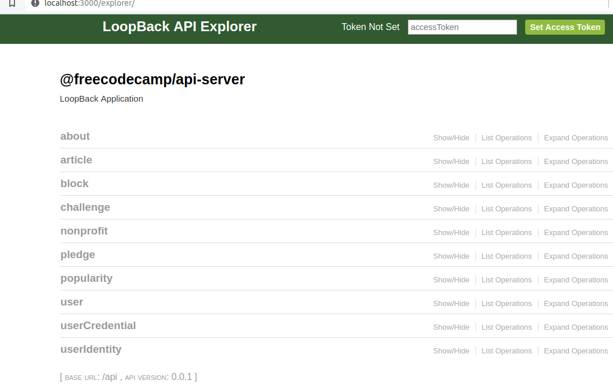Open the userCredential resource section
This screenshot has width=613, height=384.
coord(98,326)
